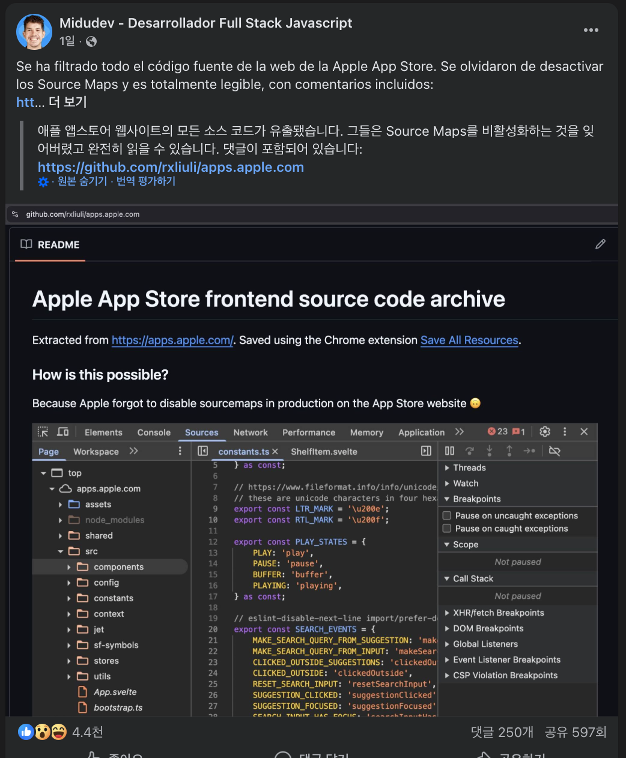Viewport: 626px width, 758px height.
Task: Open the Save All Resources link
Action: click(x=469, y=341)
